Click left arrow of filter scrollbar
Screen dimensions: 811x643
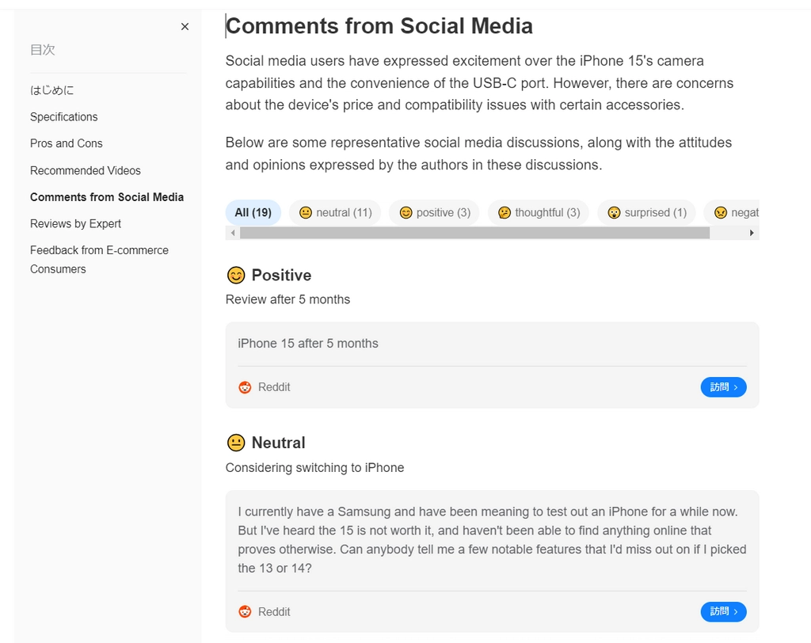point(233,233)
